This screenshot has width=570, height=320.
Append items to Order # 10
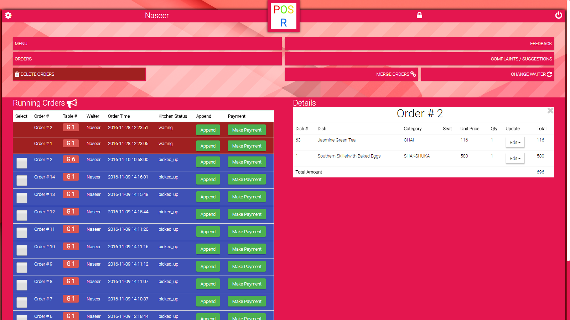[x=208, y=249]
